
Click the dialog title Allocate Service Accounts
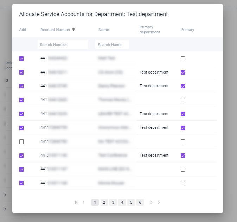point(94,14)
